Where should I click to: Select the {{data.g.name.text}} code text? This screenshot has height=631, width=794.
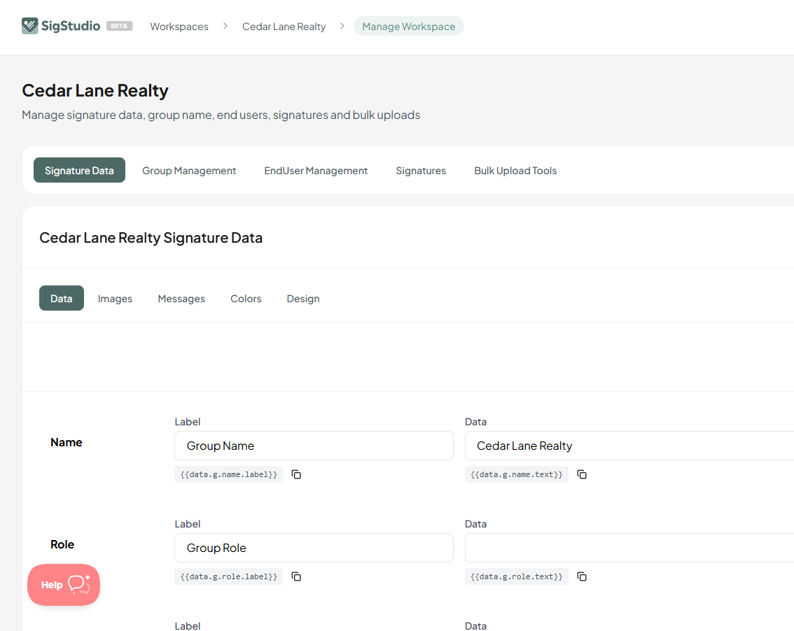[517, 474]
